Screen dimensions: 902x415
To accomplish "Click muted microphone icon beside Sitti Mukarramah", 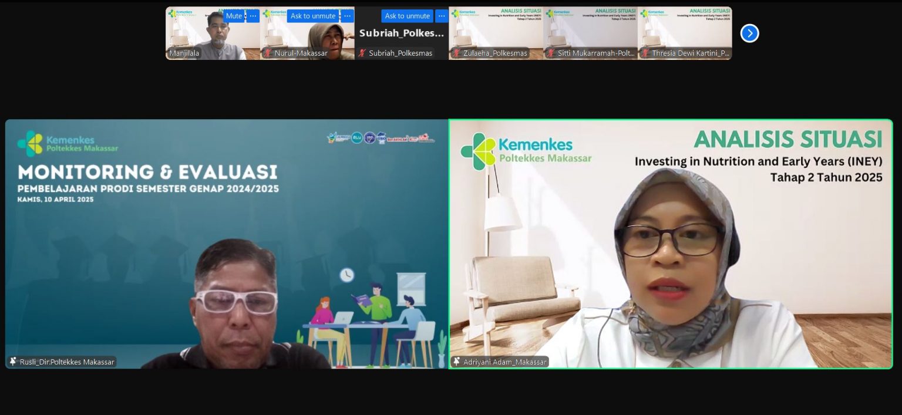I will pyautogui.click(x=551, y=53).
